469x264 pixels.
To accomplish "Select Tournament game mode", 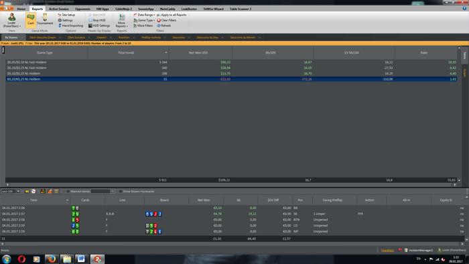I will [x=45, y=20].
